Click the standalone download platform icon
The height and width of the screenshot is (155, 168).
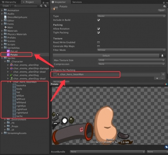[x=162, y=56]
